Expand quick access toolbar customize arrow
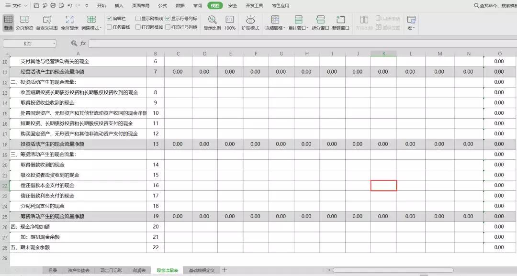The height and width of the screenshot is (276, 517). click(x=87, y=6)
